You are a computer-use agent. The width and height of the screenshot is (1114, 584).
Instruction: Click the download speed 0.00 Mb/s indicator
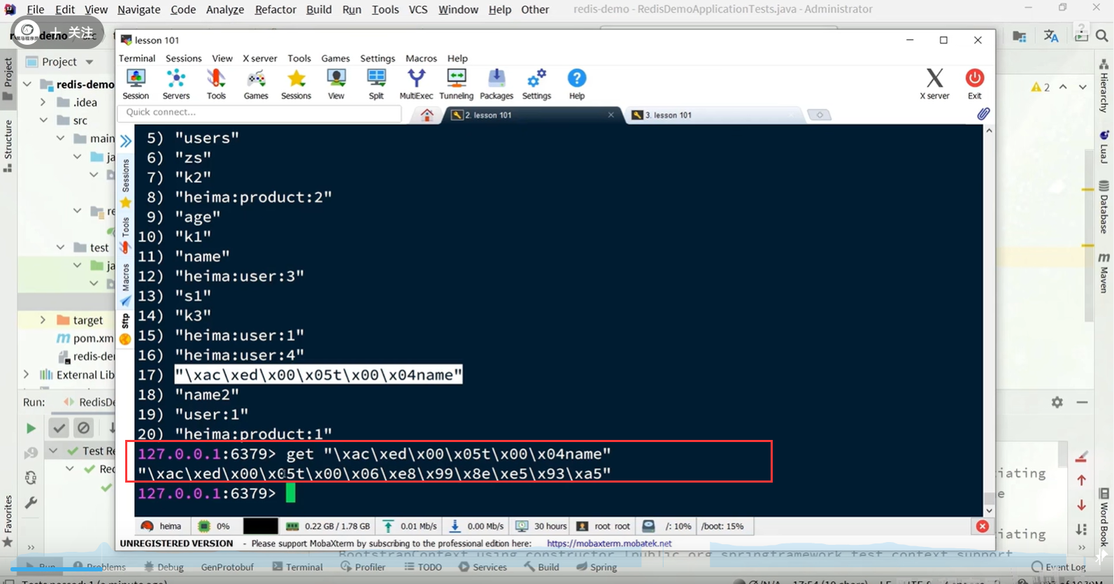tap(477, 526)
